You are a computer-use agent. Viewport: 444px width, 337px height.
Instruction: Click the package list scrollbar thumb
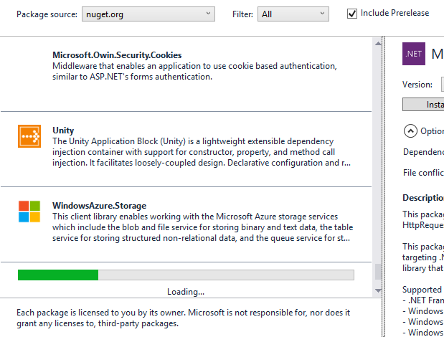pos(378,272)
